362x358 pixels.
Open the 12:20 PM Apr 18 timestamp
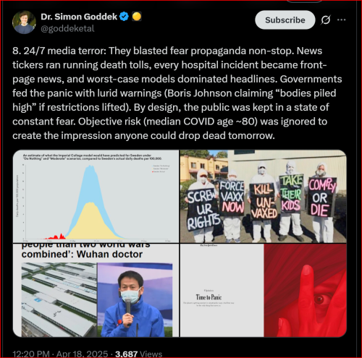(60, 354)
